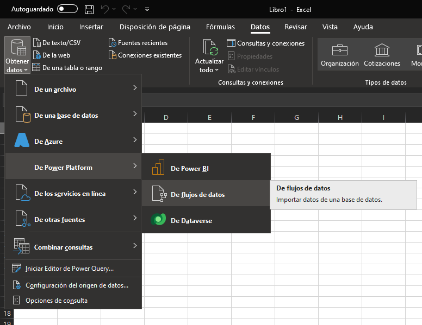Click Editar vínculos button
The height and width of the screenshot is (325, 422).
click(253, 69)
